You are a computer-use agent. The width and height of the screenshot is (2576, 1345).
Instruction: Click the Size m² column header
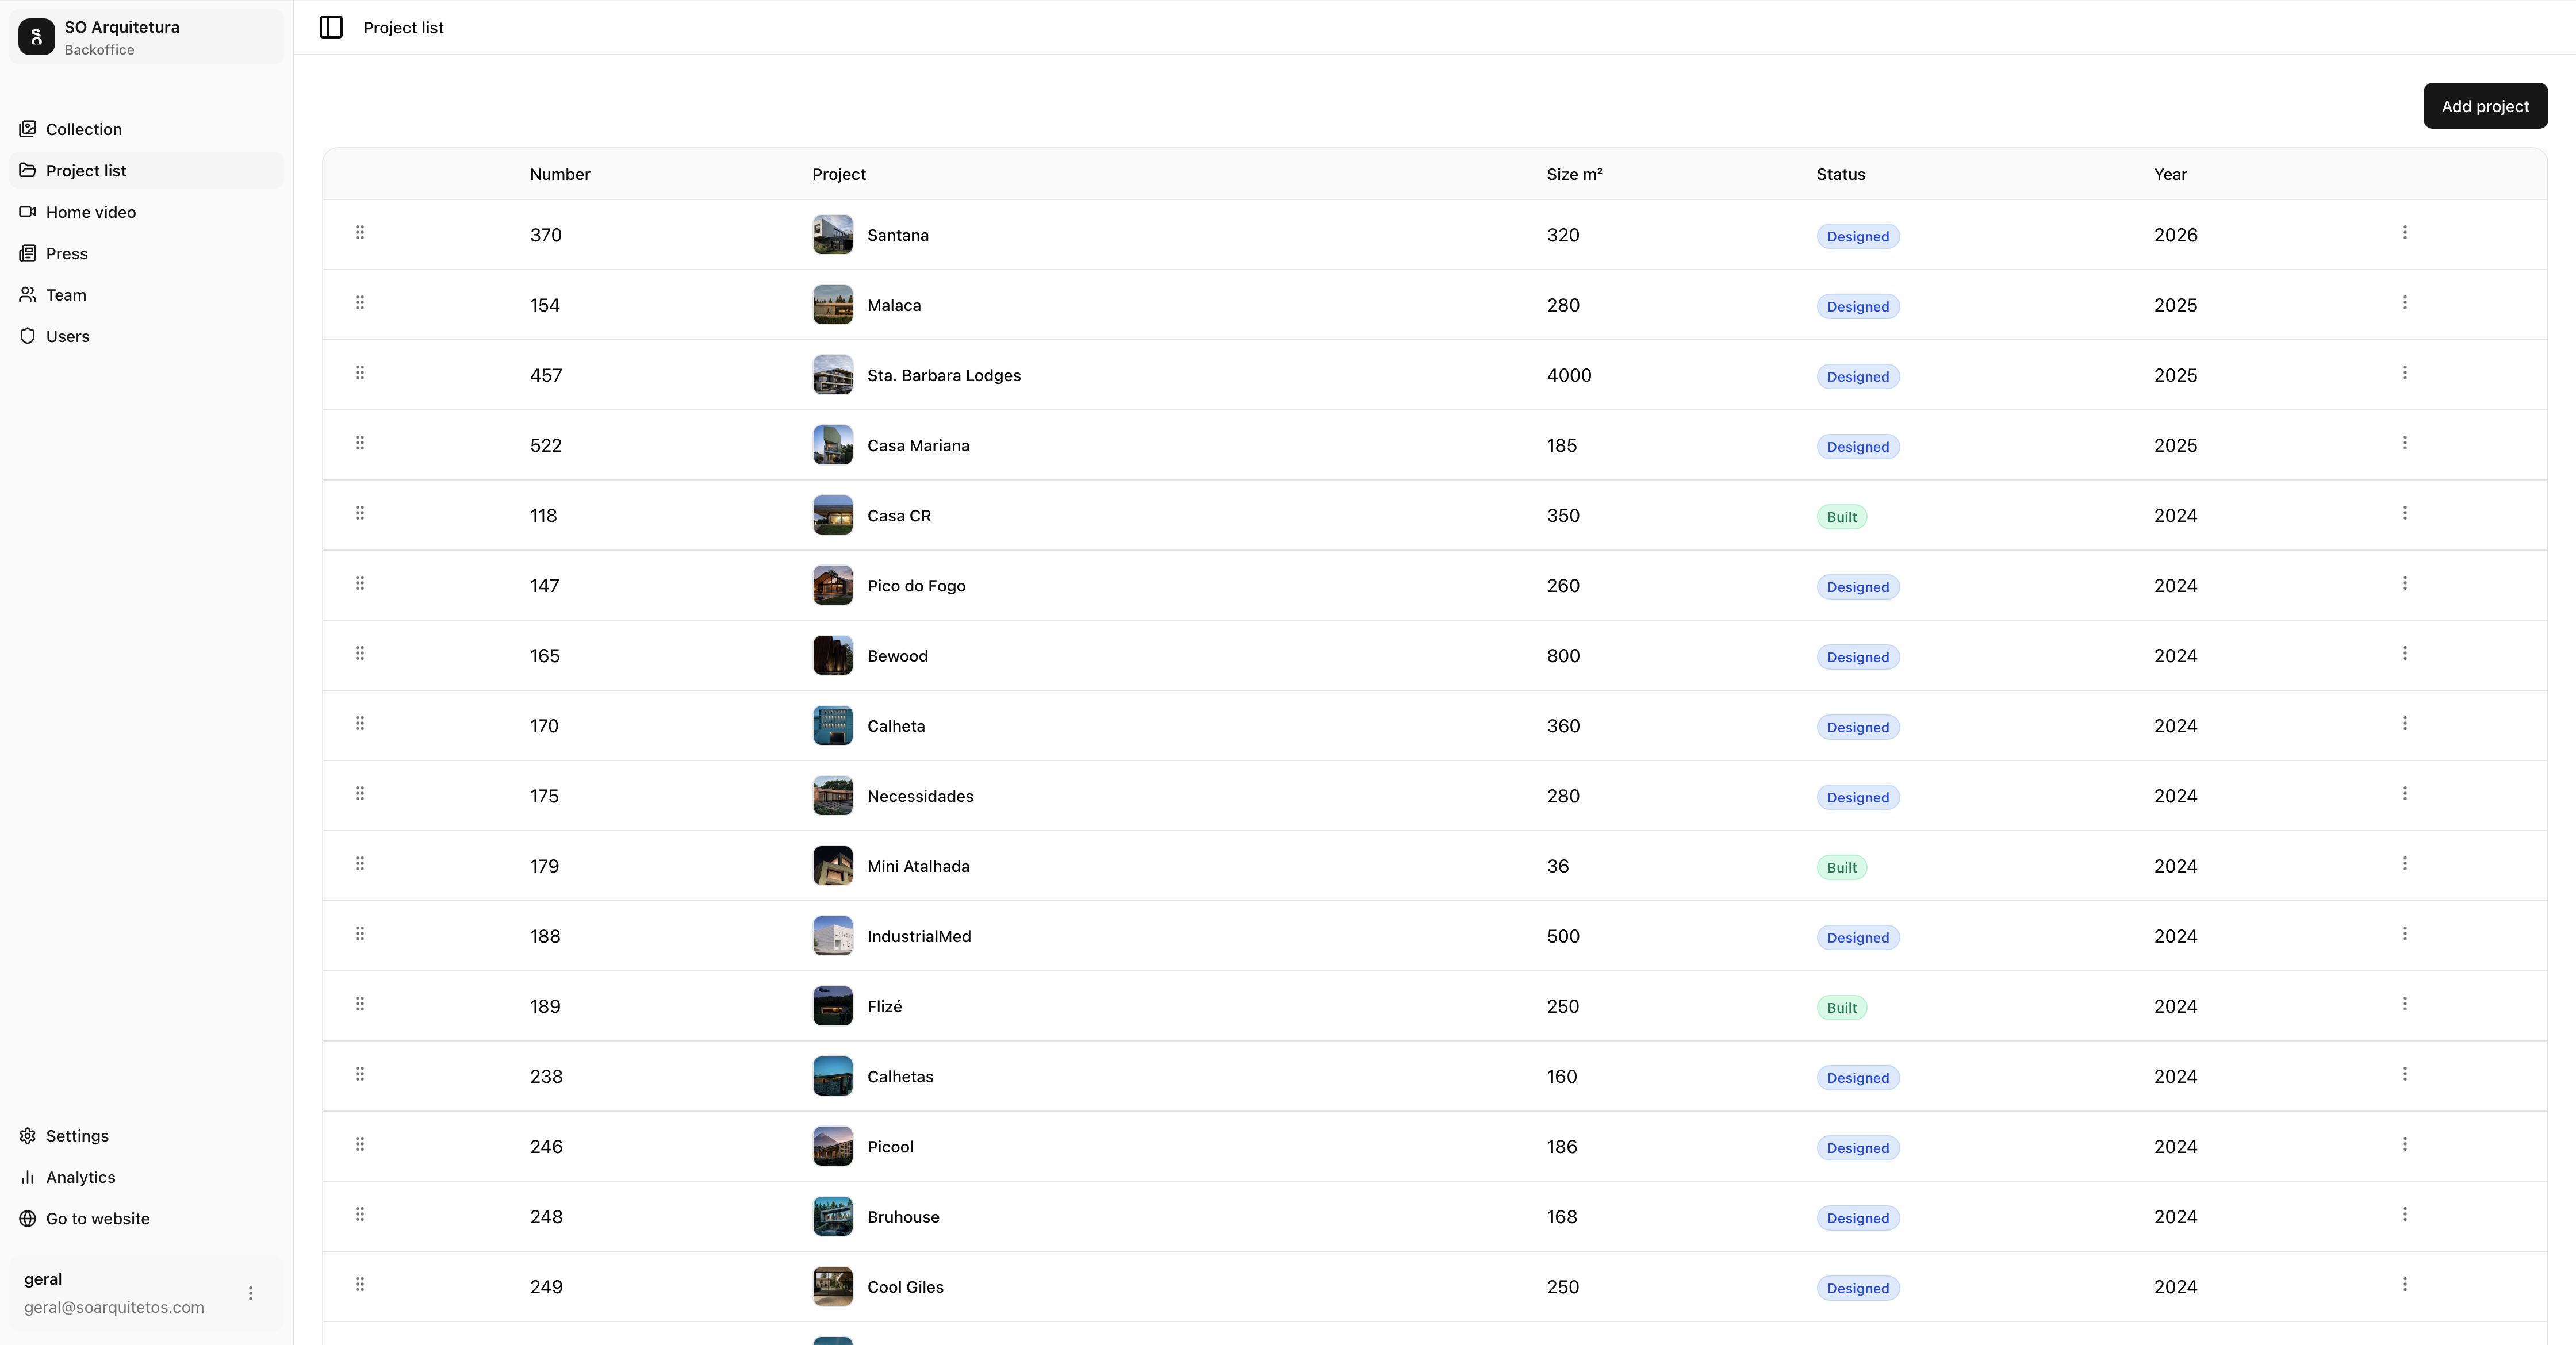1574,174
